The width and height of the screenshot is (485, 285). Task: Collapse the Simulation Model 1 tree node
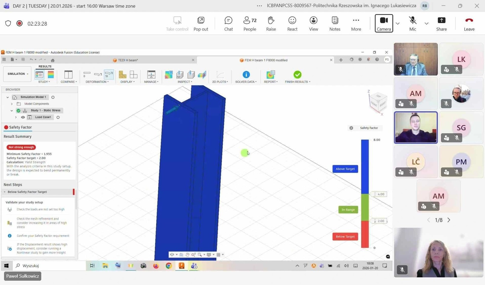[x=8, y=97]
